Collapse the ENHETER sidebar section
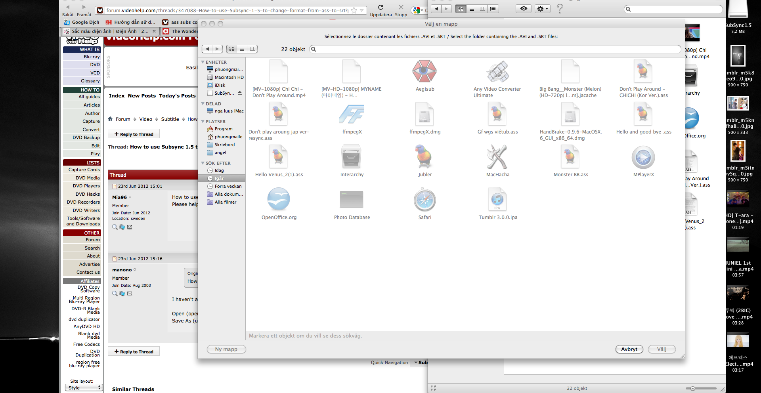 click(203, 62)
